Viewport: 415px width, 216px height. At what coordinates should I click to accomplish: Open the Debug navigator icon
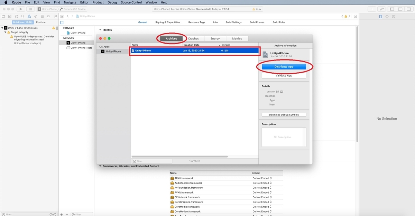42,16
